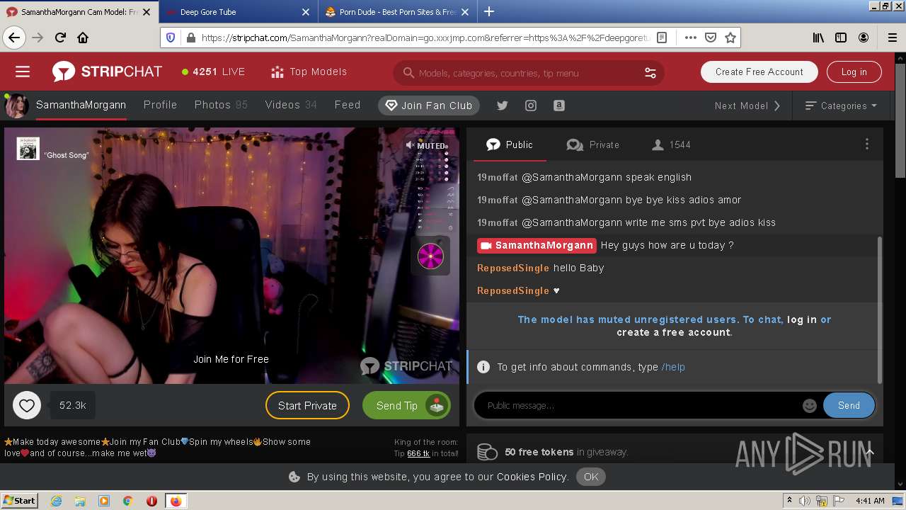This screenshot has height=510, width=906.
Task: Open the Ghost Song album thumbnail
Action: click(x=28, y=148)
